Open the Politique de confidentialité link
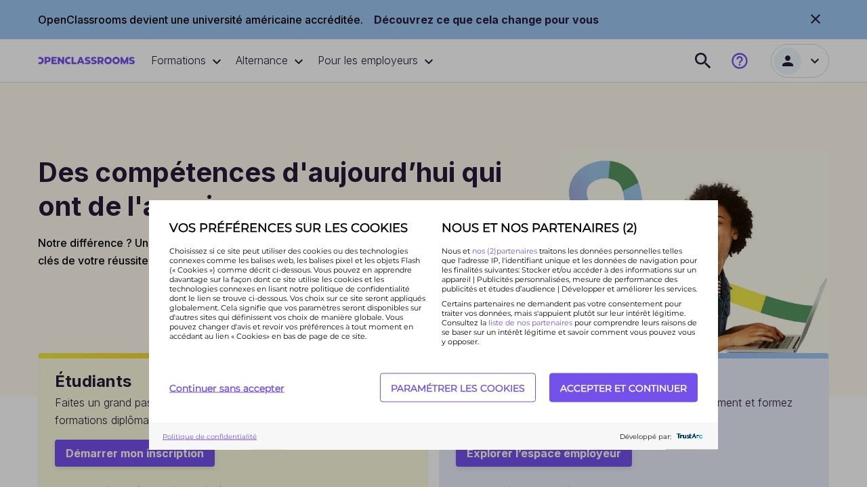Viewport: 867px width, 487px height. point(209,436)
